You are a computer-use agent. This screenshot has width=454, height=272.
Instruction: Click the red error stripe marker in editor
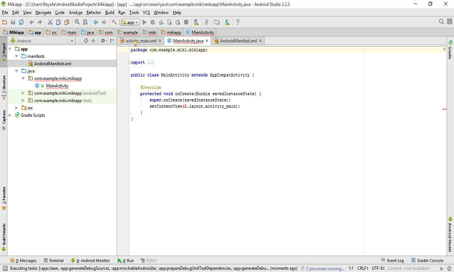(x=444, y=109)
